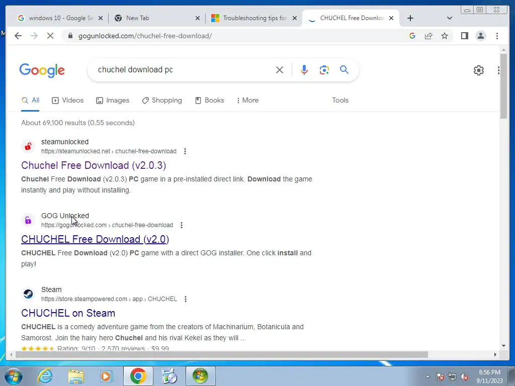Open Windows Explorer folder from taskbar

pos(76,376)
